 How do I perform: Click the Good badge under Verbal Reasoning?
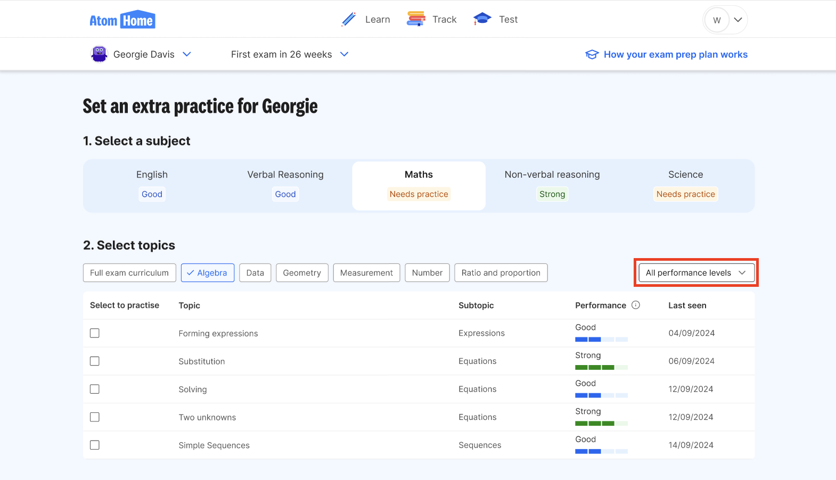[x=285, y=194]
